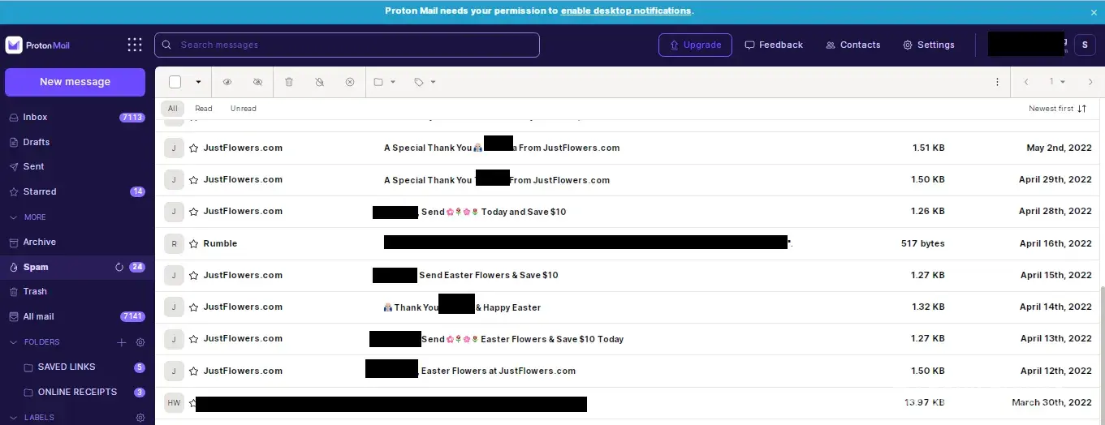Open label settings gear icon
The height and width of the screenshot is (425, 1105).
click(x=140, y=418)
